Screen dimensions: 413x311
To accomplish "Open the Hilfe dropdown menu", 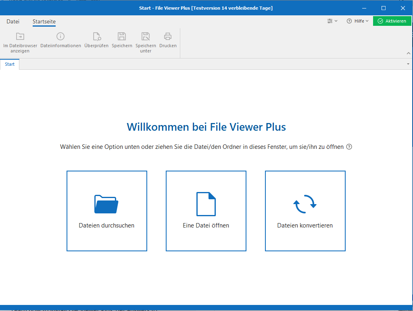I will (x=357, y=21).
